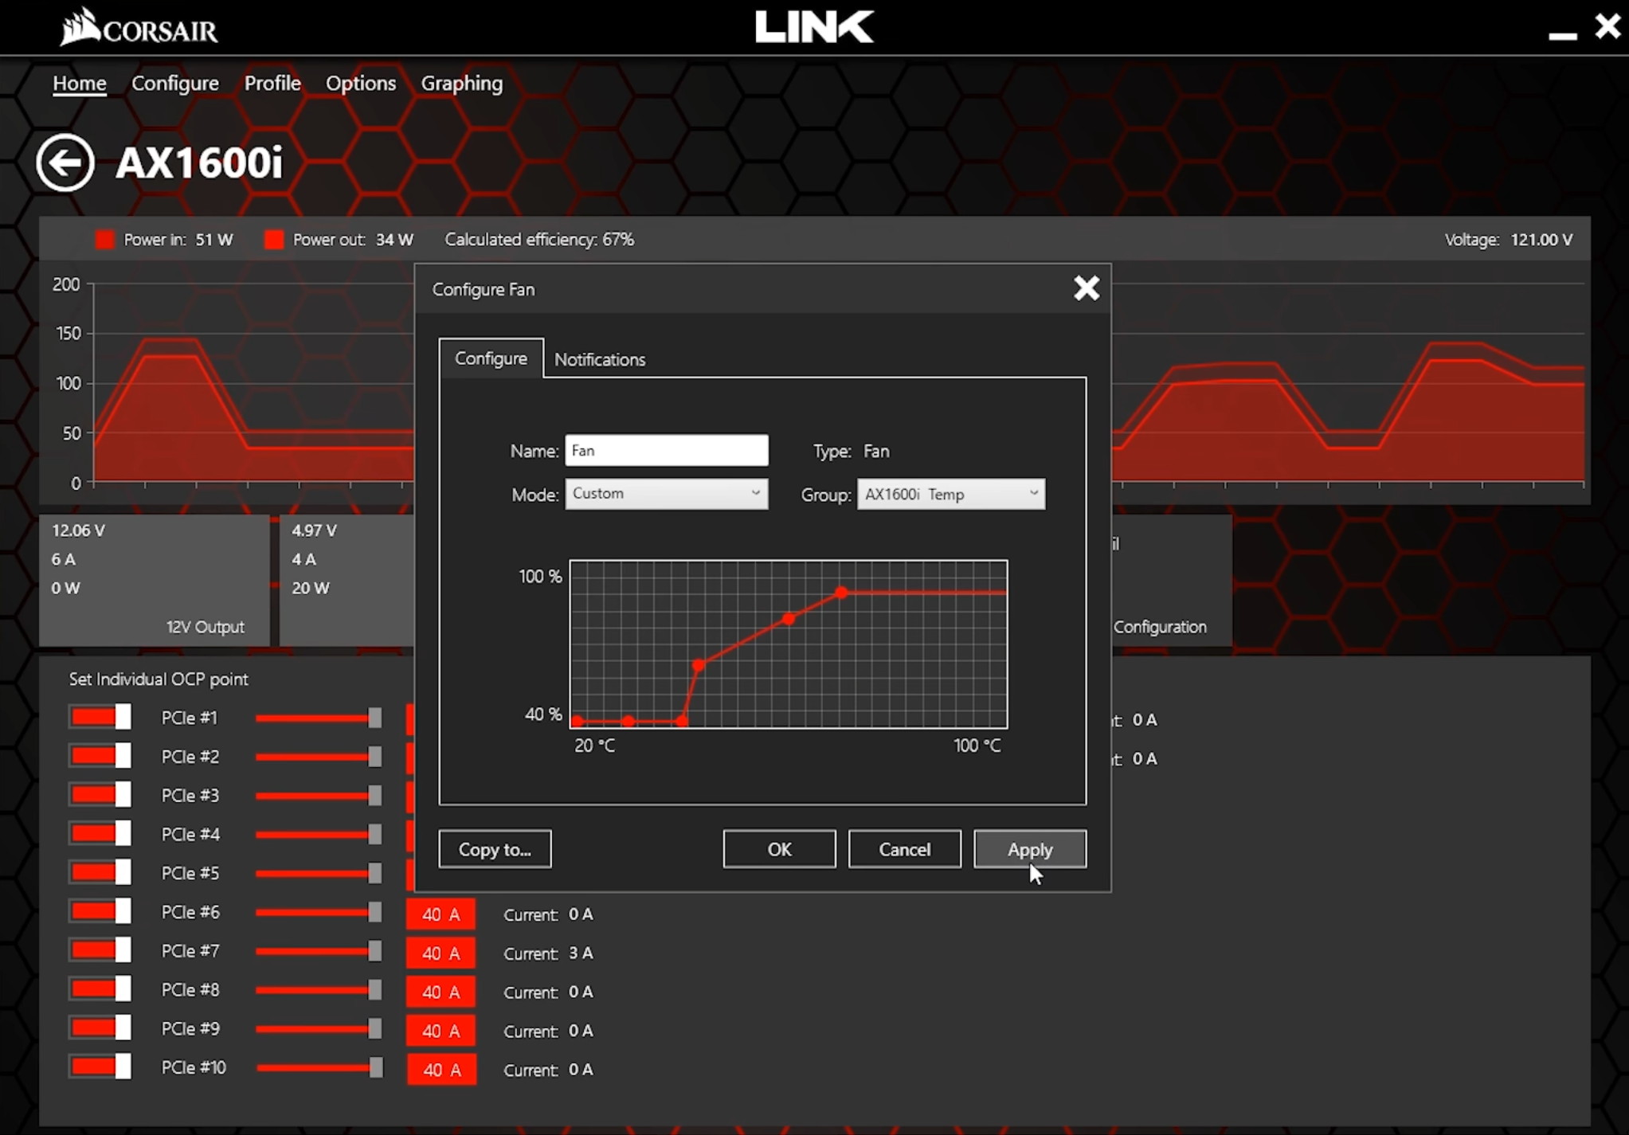Open the Configure menu in top bar
1629x1135 pixels.
click(175, 83)
